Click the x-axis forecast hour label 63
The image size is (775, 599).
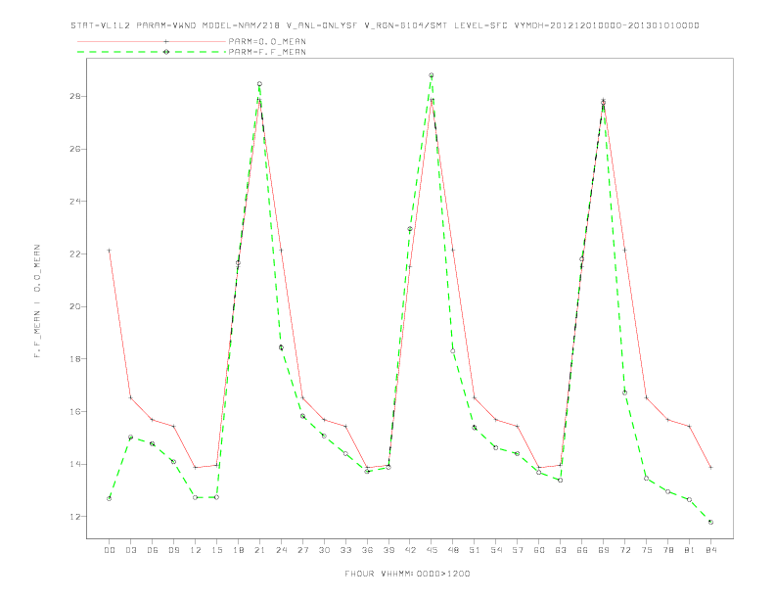[561, 550]
